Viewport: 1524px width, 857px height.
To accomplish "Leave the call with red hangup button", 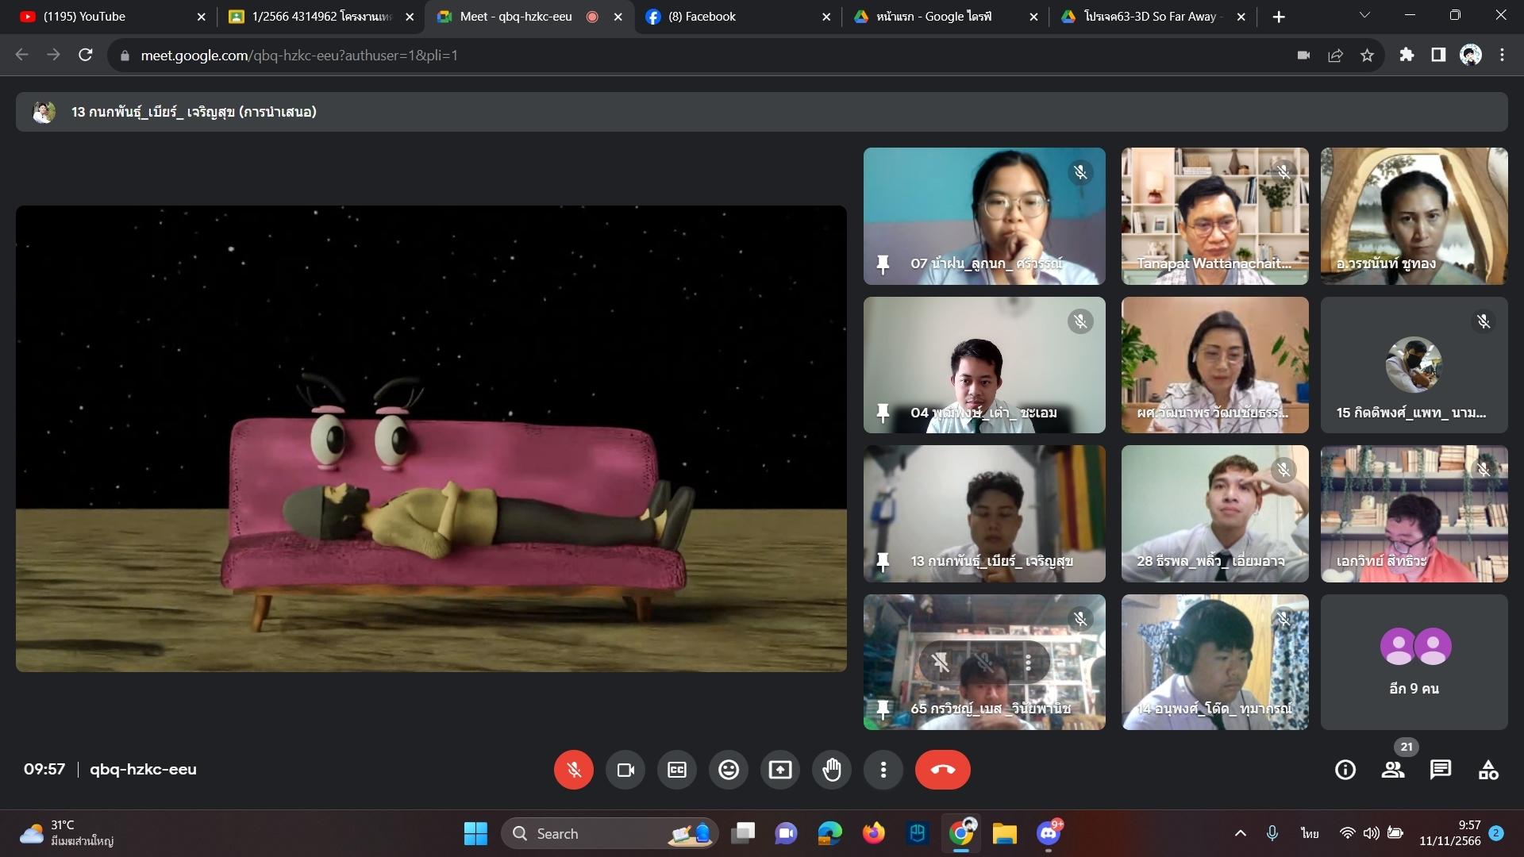I will click(x=943, y=770).
